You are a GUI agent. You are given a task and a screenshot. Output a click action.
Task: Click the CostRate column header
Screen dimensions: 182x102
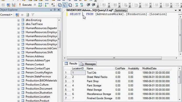pyautogui.click(x=121, y=69)
